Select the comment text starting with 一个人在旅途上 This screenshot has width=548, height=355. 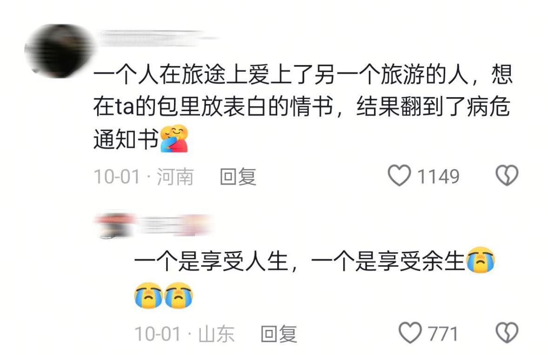[x=303, y=107]
